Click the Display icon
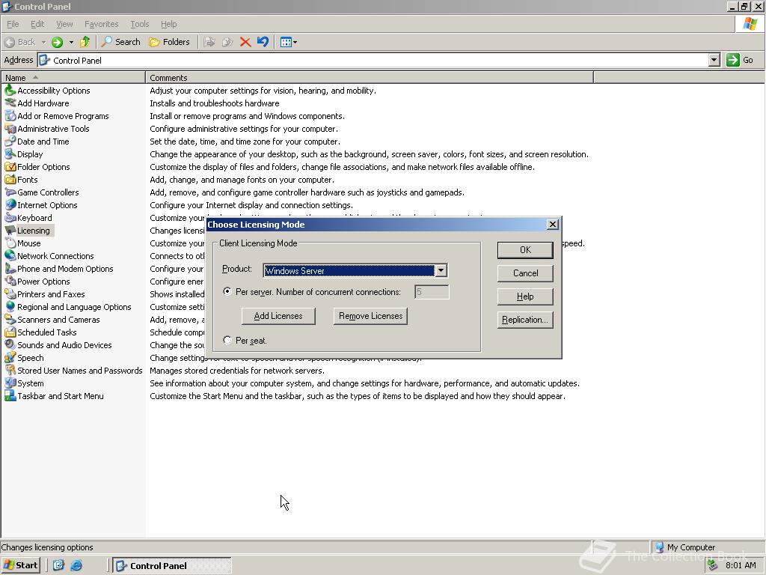The image size is (766, 575). [x=10, y=154]
